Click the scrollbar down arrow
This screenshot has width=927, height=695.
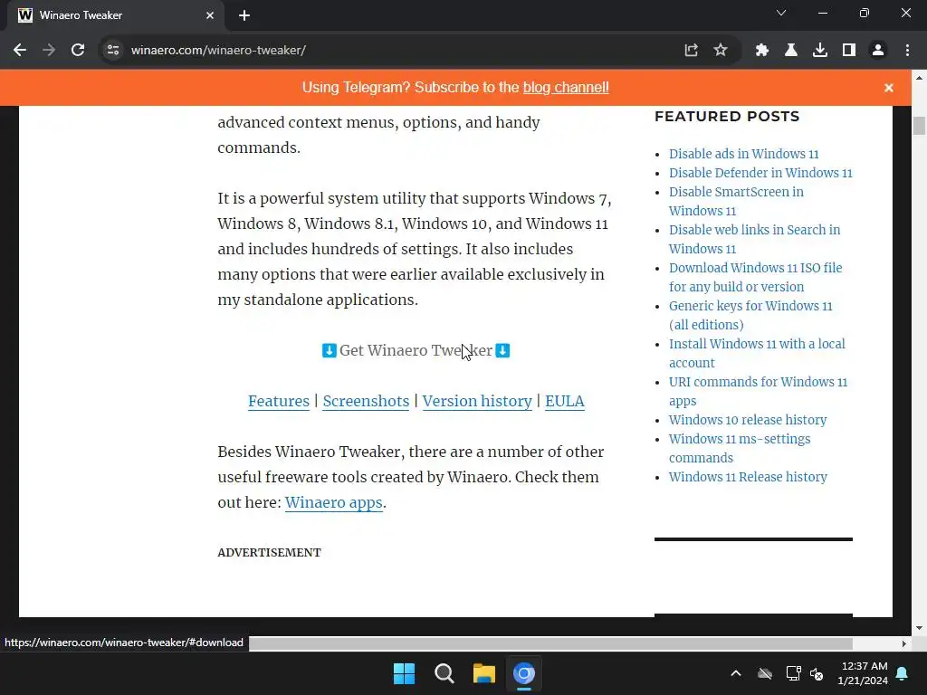click(919, 628)
